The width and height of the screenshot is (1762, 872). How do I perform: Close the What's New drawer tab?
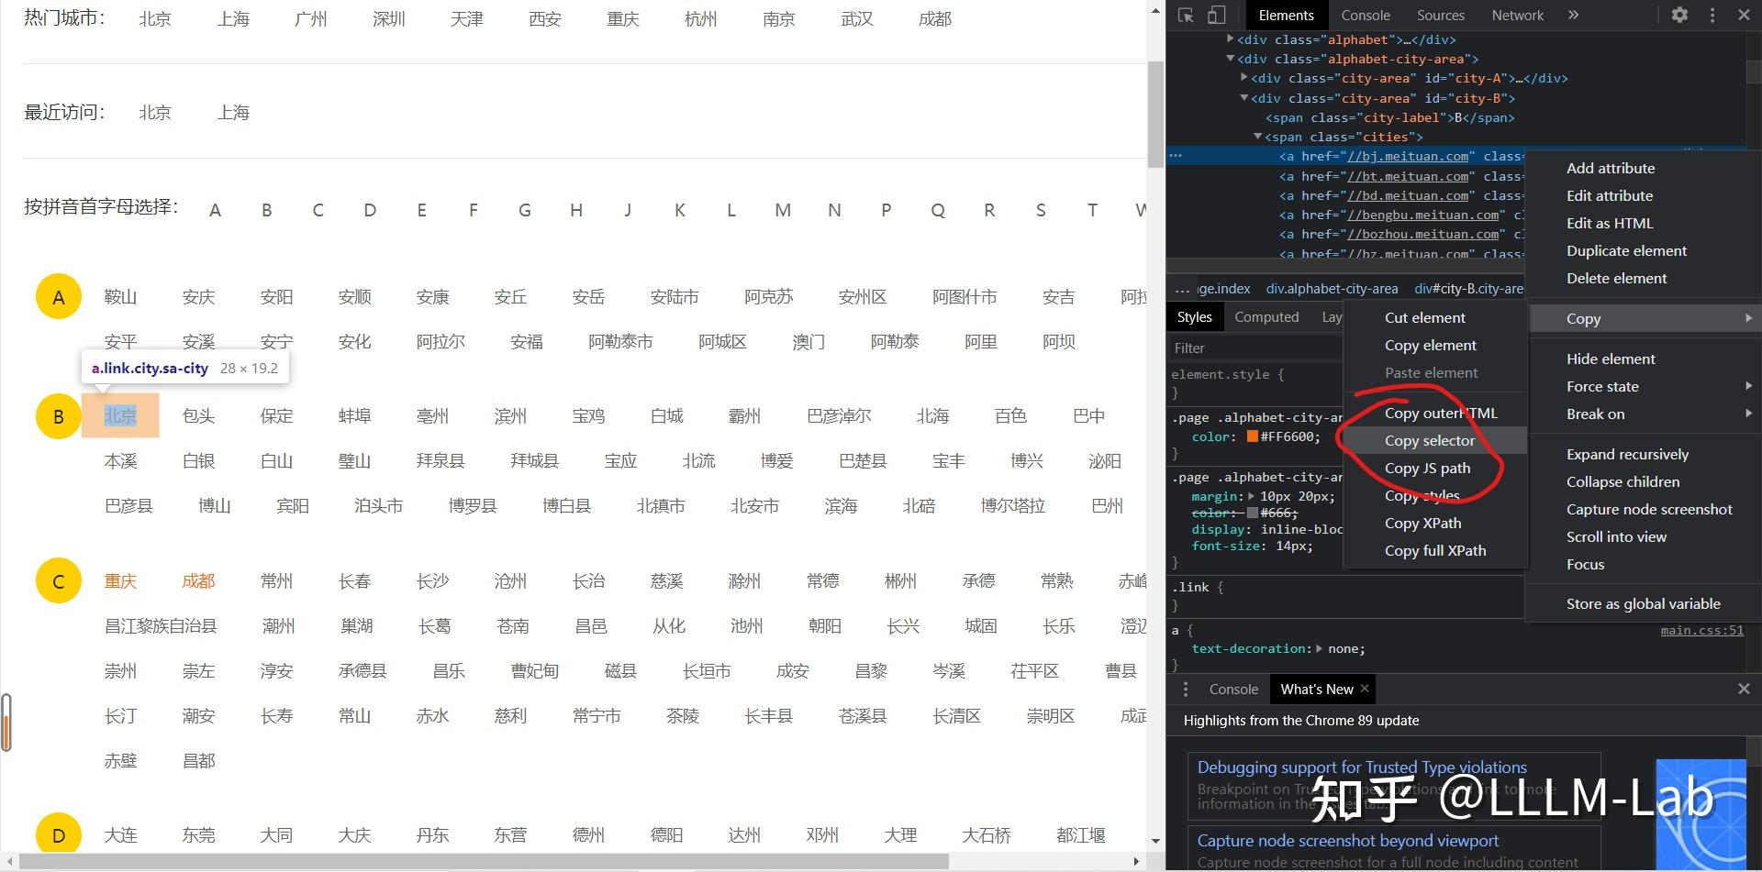pyautogui.click(x=1364, y=689)
